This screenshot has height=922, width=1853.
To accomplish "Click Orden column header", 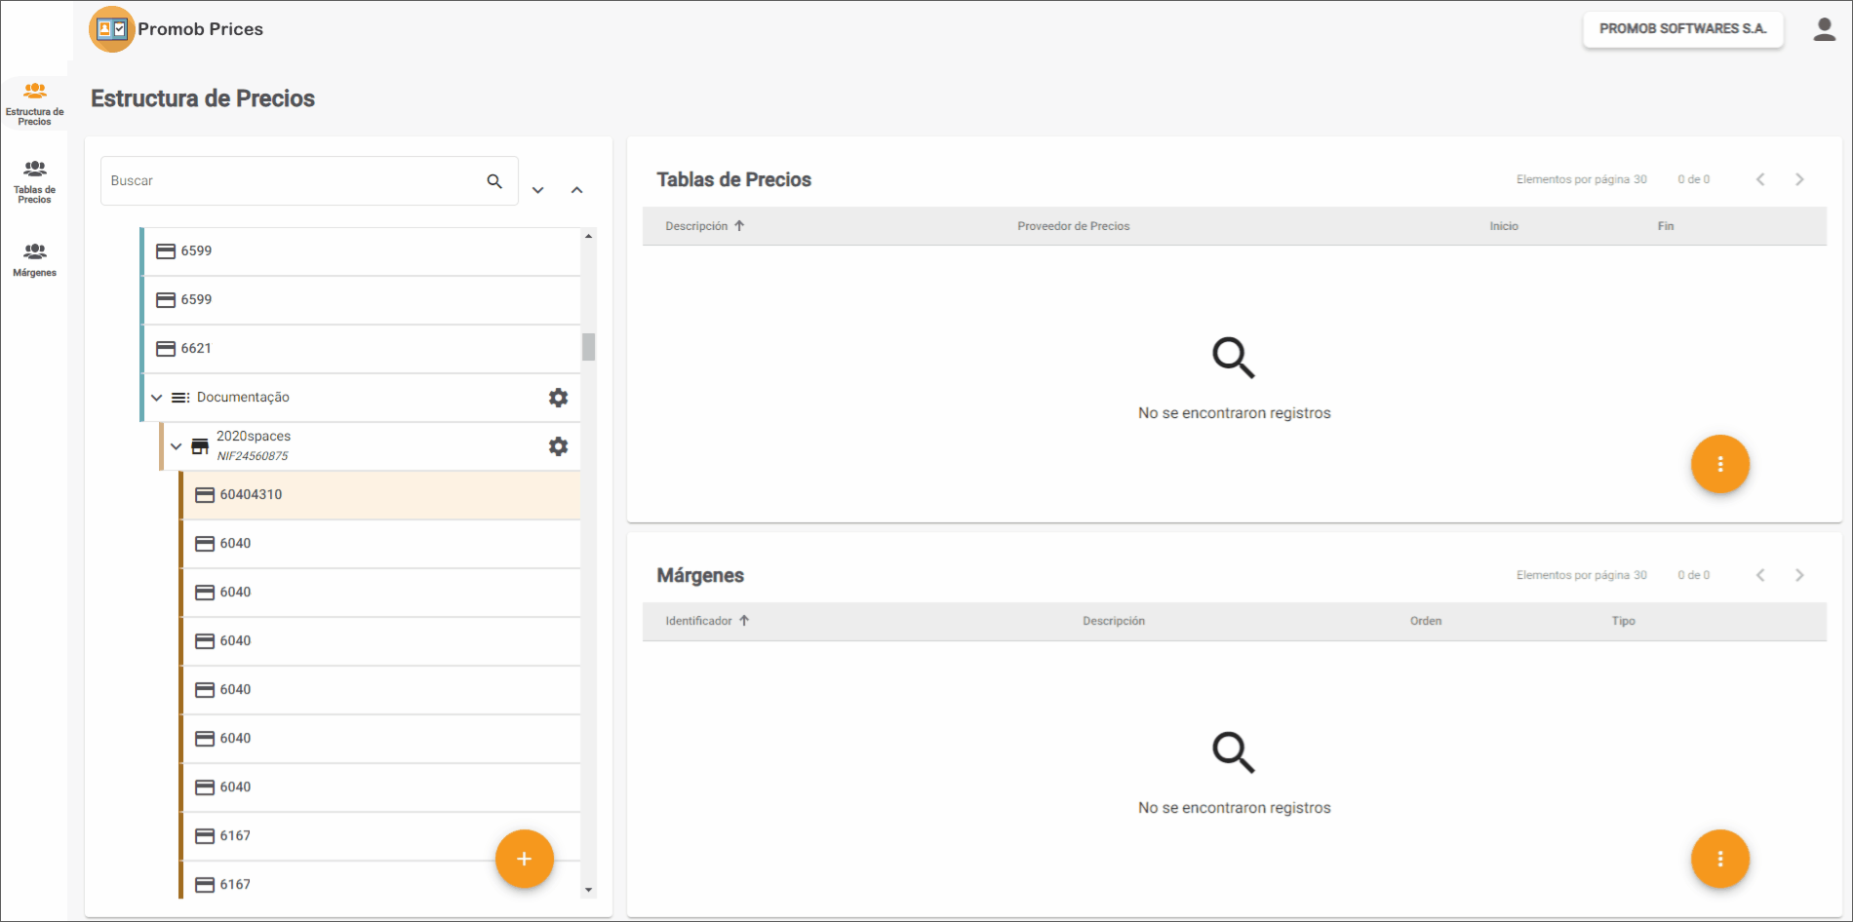I will coord(1426,621).
